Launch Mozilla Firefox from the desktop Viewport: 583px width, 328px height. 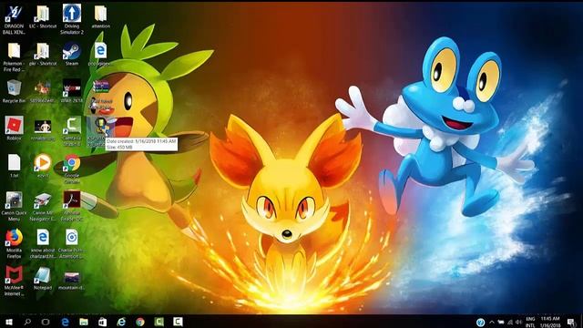pyautogui.click(x=14, y=243)
